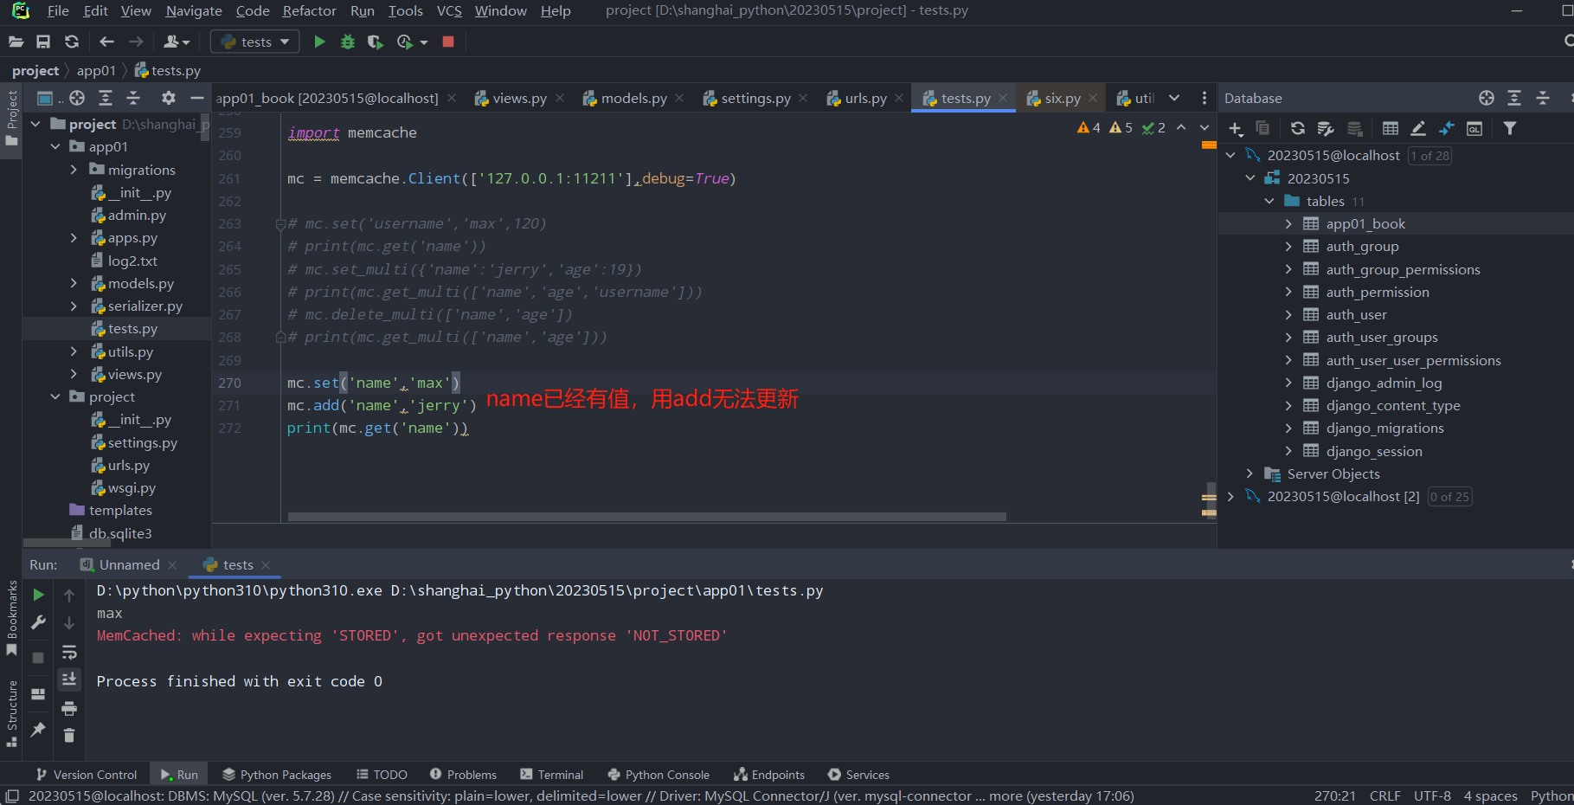Close the views.py tab
Viewport: 1574px width, 805px height.
[560, 98]
